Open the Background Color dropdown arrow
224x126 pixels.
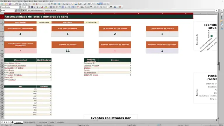click(x=48, y=7)
